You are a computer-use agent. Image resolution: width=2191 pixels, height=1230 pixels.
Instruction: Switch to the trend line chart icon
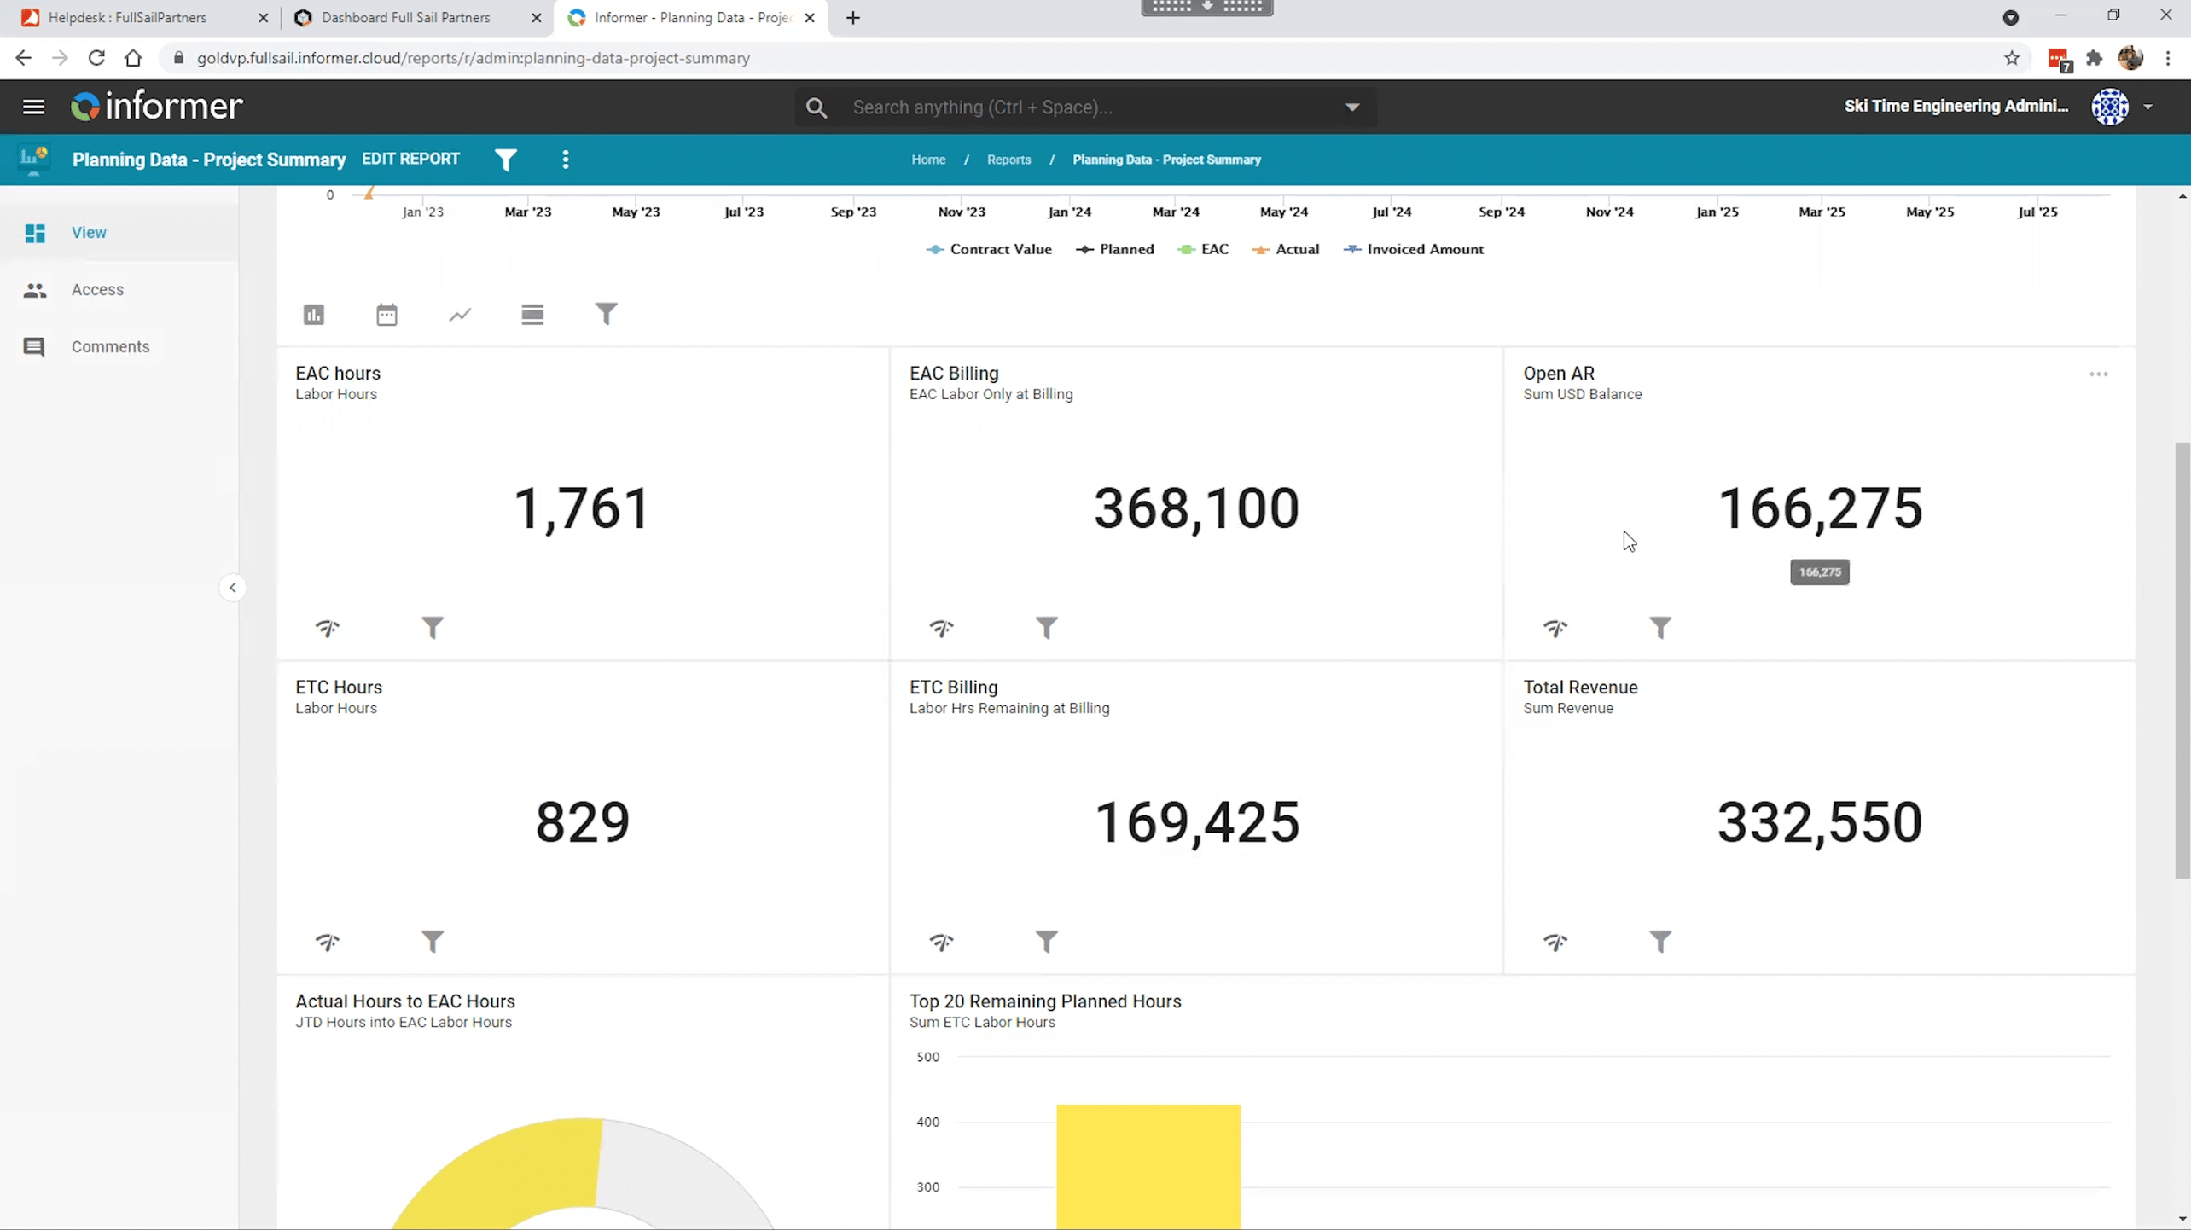point(460,314)
